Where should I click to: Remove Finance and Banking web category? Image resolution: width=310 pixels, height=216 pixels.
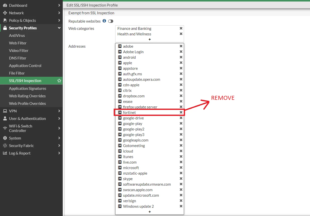(x=181, y=28)
